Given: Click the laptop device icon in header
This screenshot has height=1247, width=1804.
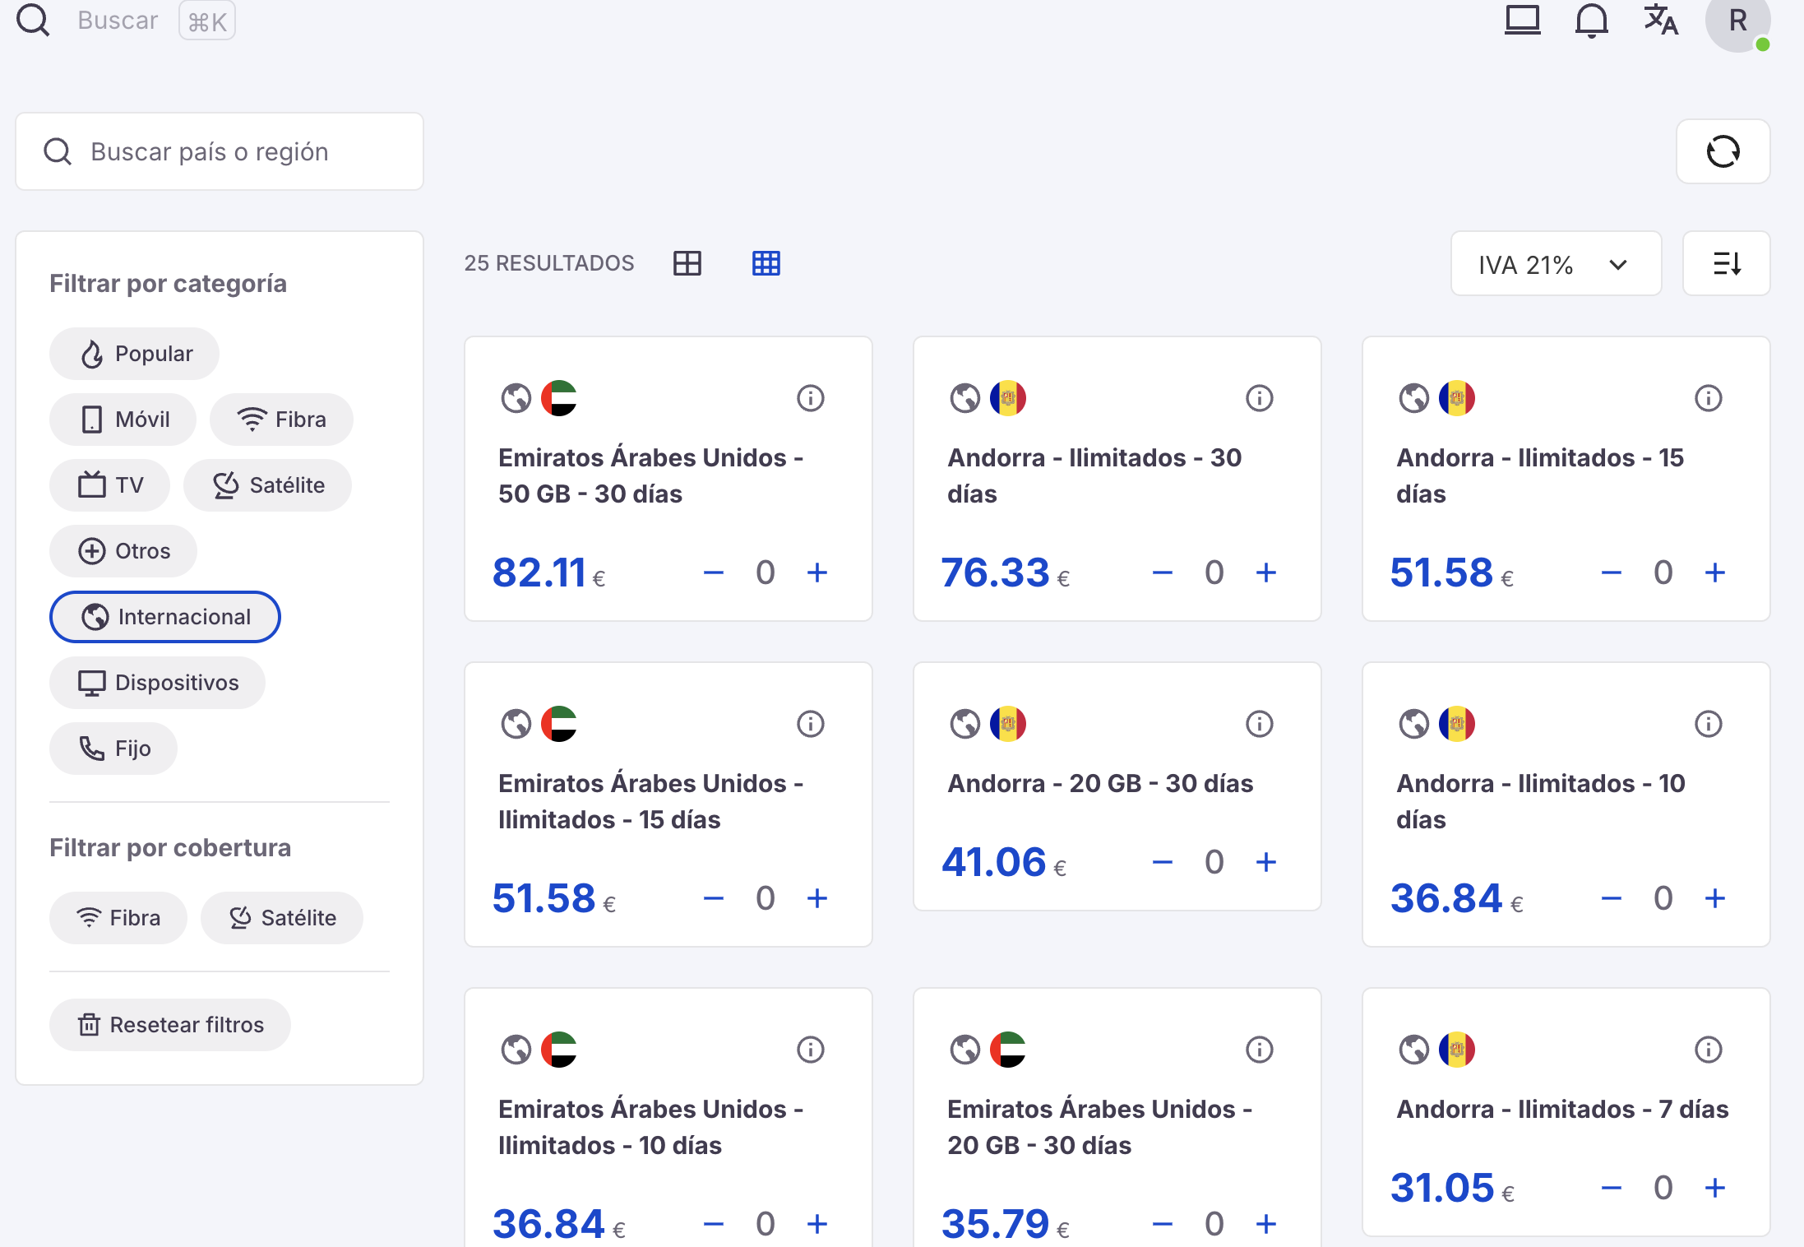Looking at the screenshot, I should tap(1522, 20).
